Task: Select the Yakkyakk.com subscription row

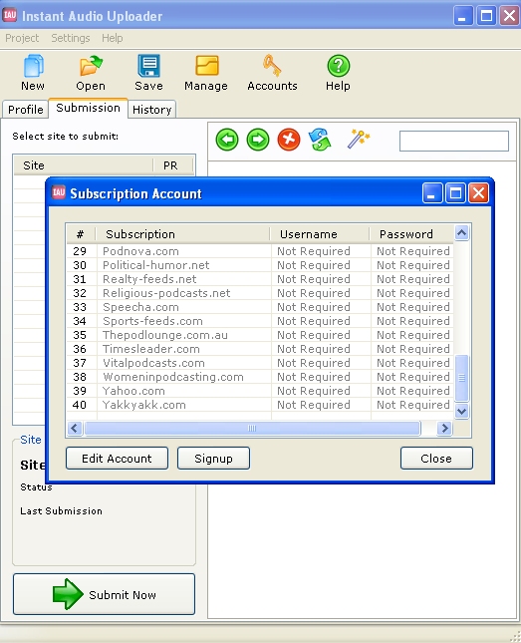Action: [260, 405]
